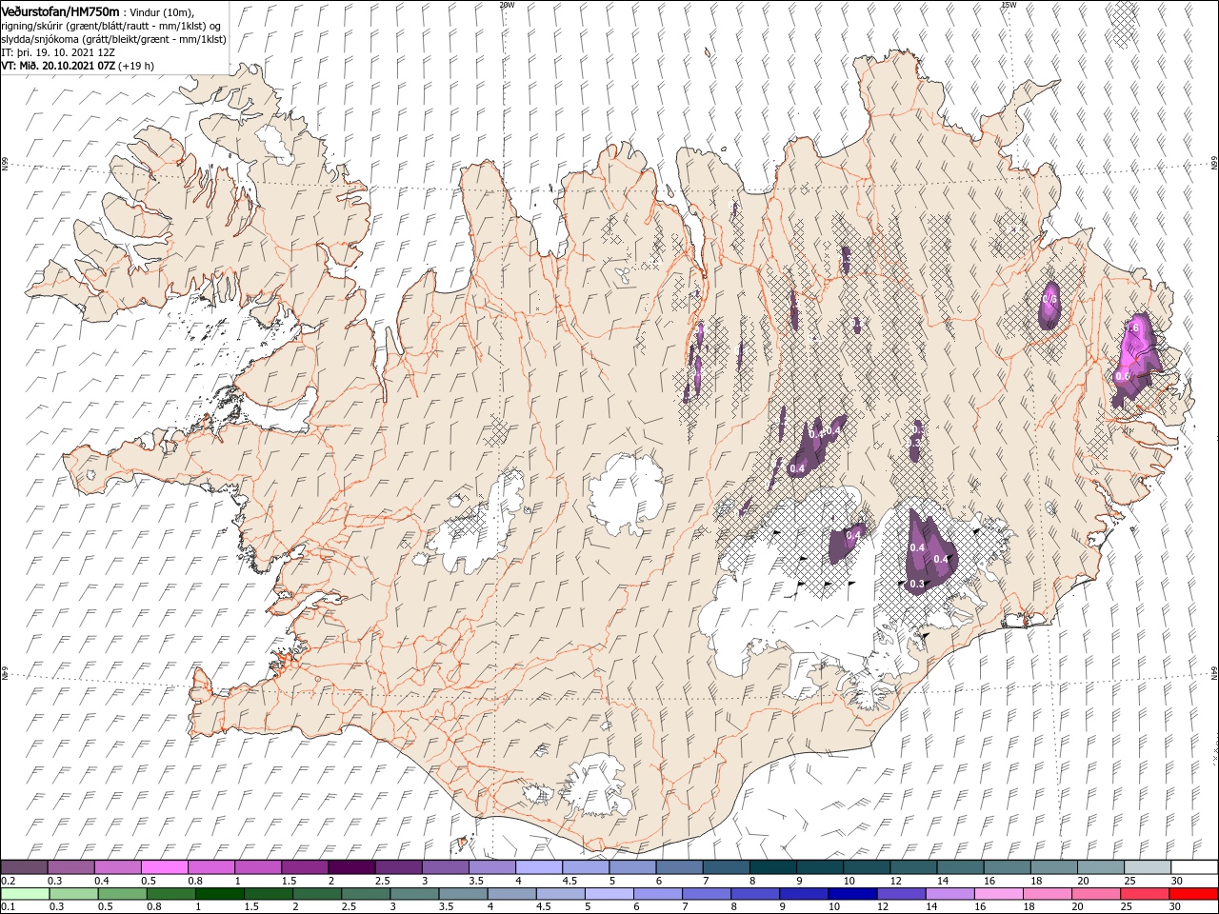This screenshot has width=1219, height=914.
Task: Select the bottom-row violet swatch starting at 12
Action: coord(901,894)
